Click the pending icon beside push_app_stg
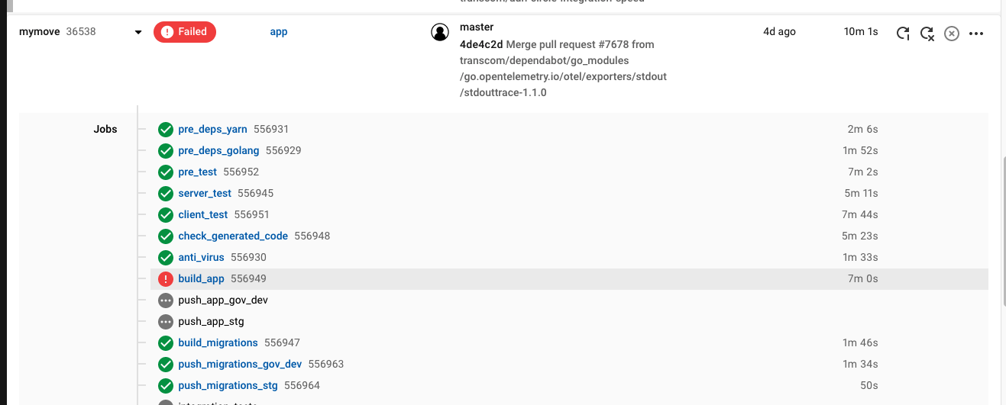1006x405 pixels. click(166, 322)
